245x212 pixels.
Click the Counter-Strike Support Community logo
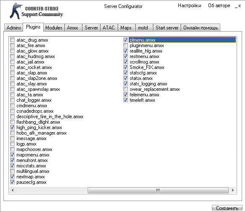pos(36,11)
